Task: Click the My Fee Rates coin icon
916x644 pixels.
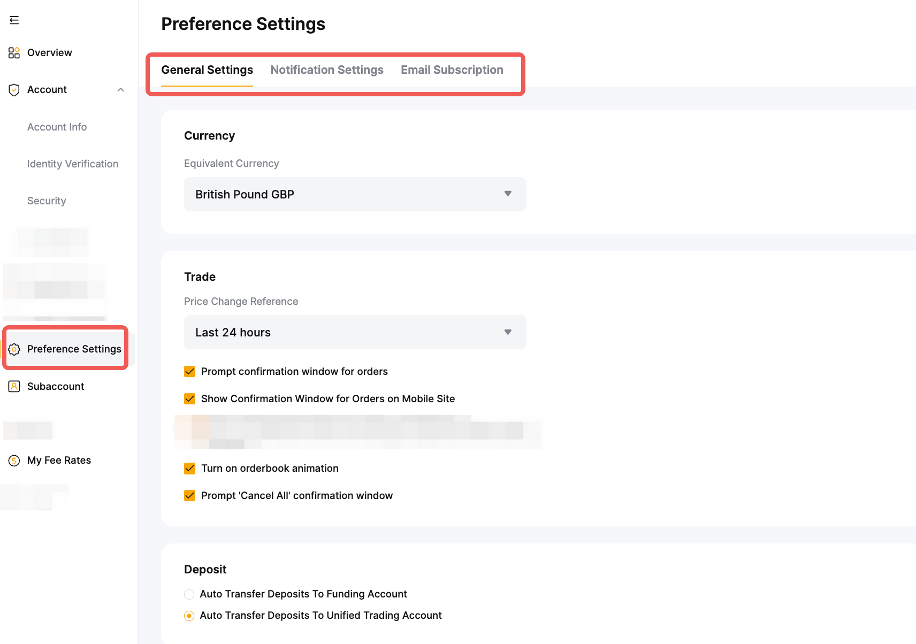Action: point(14,461)
